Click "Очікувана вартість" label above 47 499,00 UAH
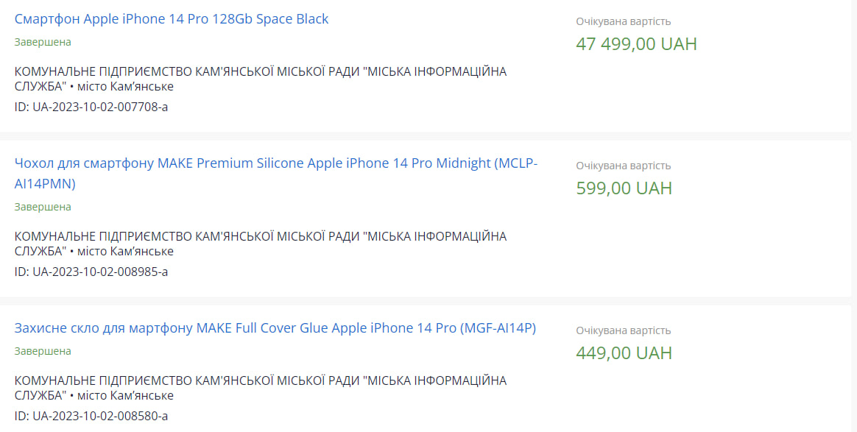Viewport: 857px width, 432px height. point(623,22)
